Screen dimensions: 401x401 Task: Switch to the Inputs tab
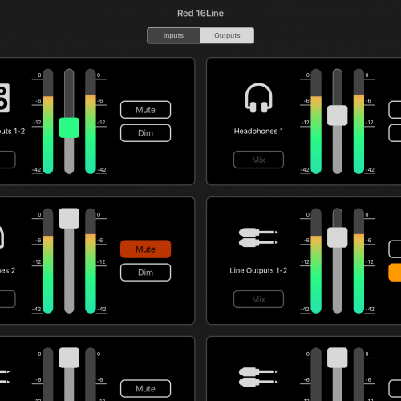[173, 35]
